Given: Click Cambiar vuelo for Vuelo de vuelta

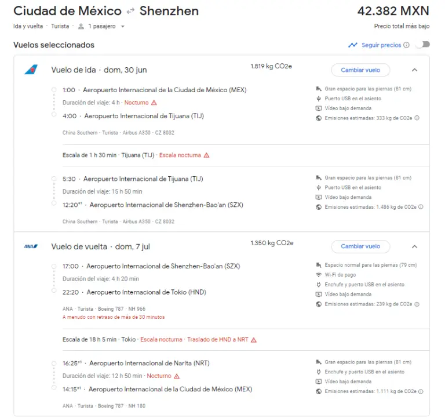Looking at the screenshot, I should pyautogui.click(x=360, y=246).
